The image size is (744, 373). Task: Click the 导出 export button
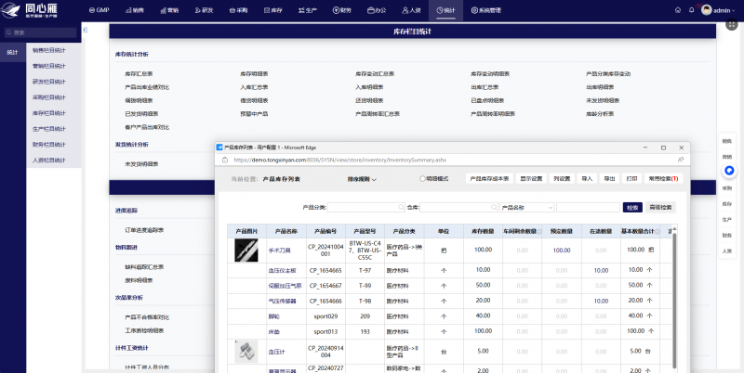tap(610, 178)
